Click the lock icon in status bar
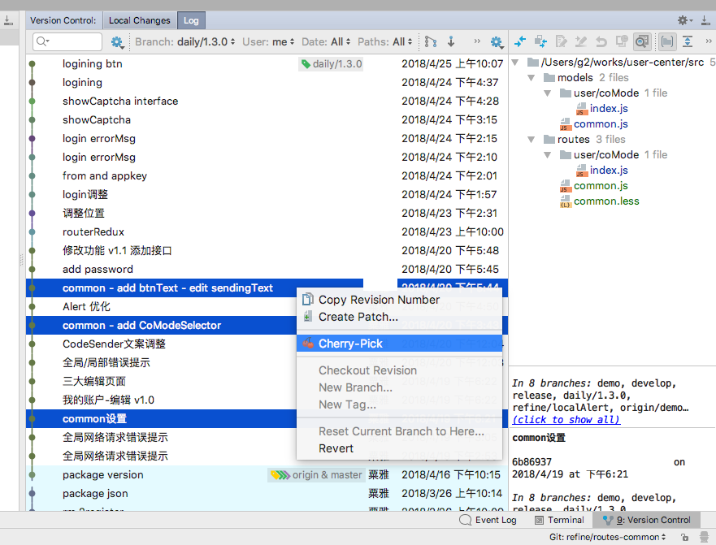The image size is (716, 545). [684, 537]
